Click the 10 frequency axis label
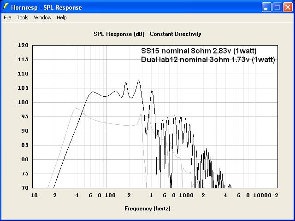Viewport: 295px width, 221px height. 34,195
